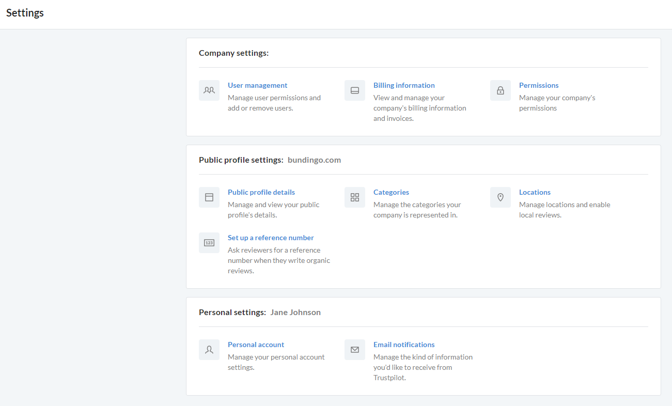Open the Billing information link
Screen dimensions: 672x406
(x=404, y=85)
